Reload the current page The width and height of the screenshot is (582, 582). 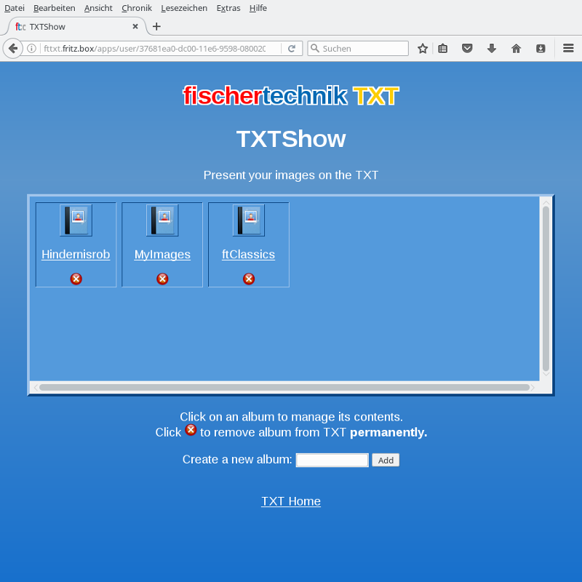point(292,49)
